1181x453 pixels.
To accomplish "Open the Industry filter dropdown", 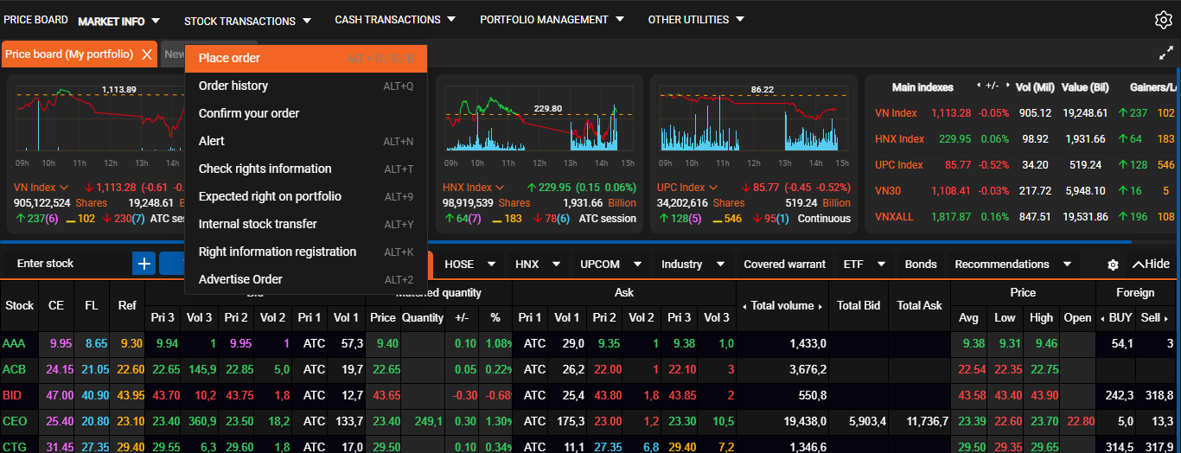I will click(x=690, y=264).
